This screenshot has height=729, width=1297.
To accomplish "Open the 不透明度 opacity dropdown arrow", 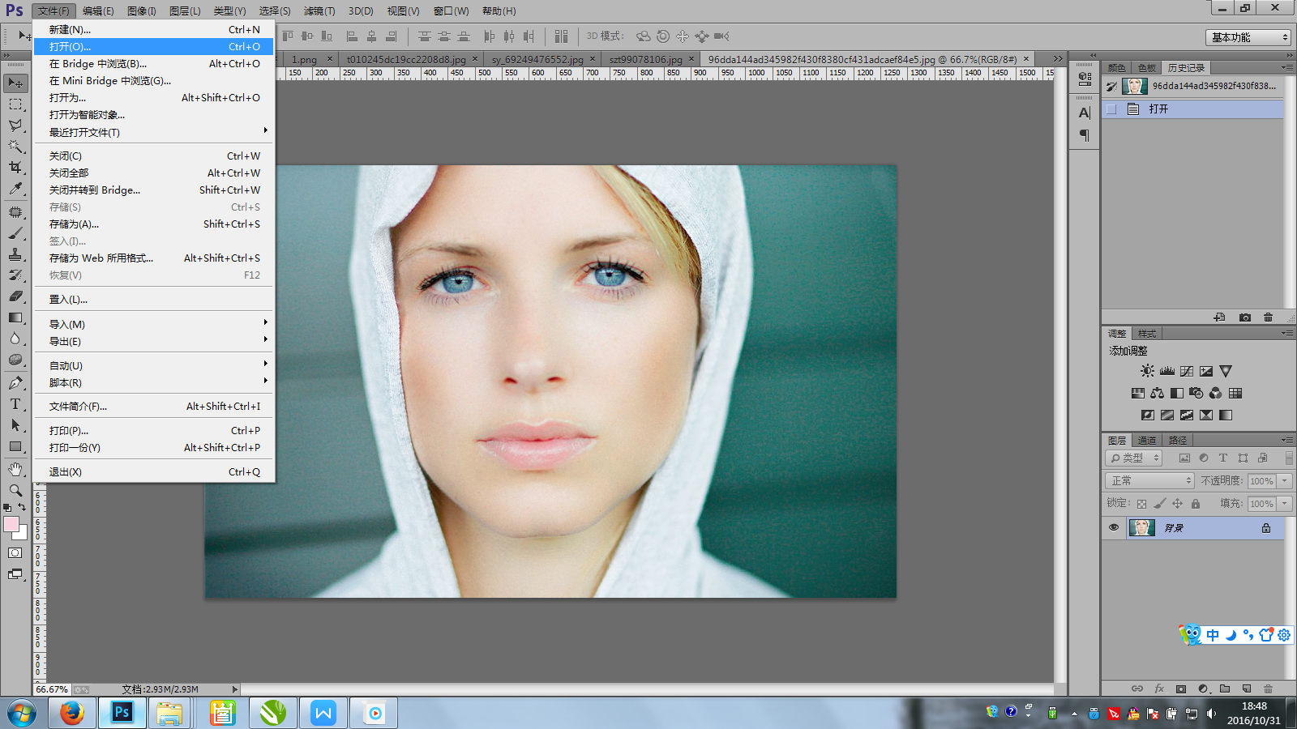I will 1285,481.
